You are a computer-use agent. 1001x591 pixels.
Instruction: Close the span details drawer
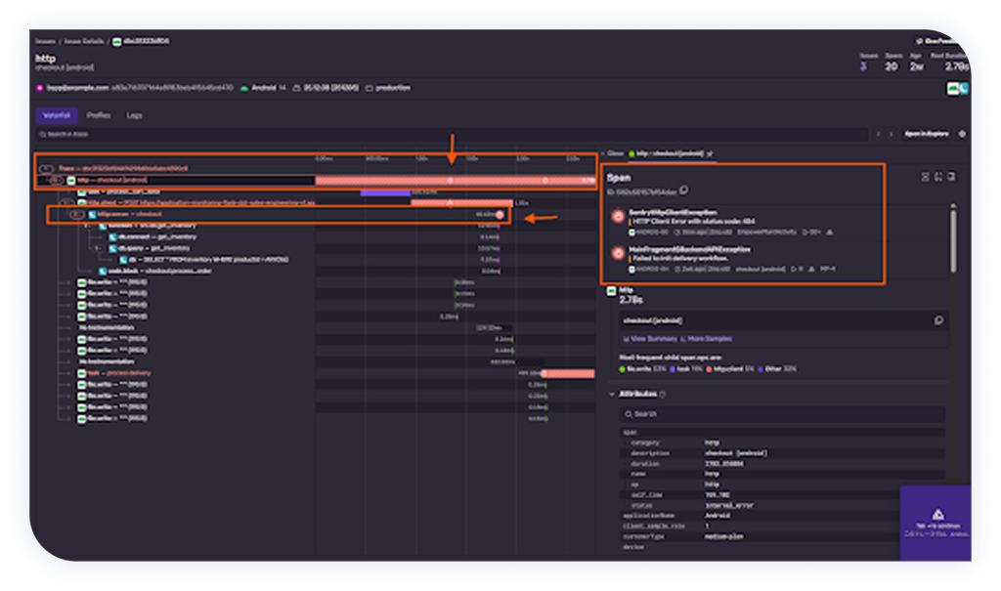click(612, 153)
